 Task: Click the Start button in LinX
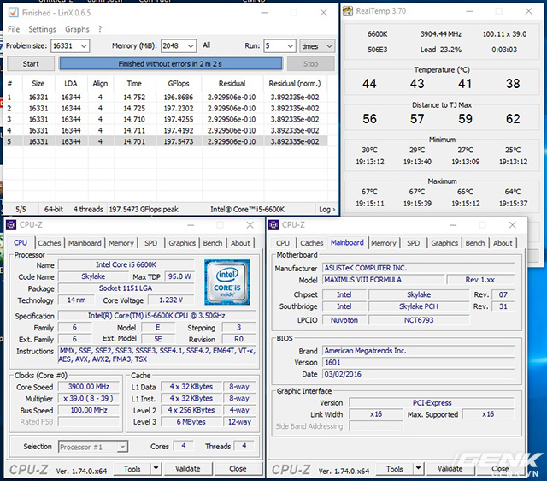(31, 64)
